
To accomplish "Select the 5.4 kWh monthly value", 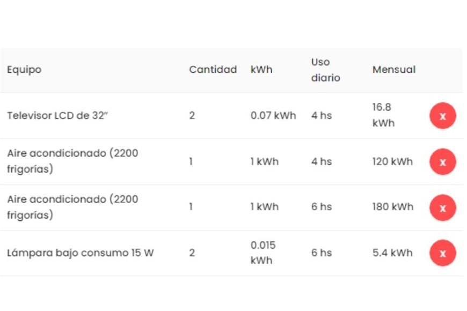I will click(x=392, y=253).
